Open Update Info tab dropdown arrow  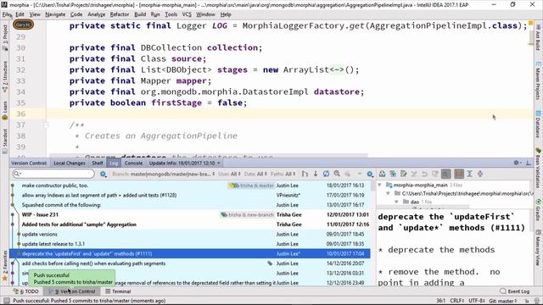(x=219, y=164)
